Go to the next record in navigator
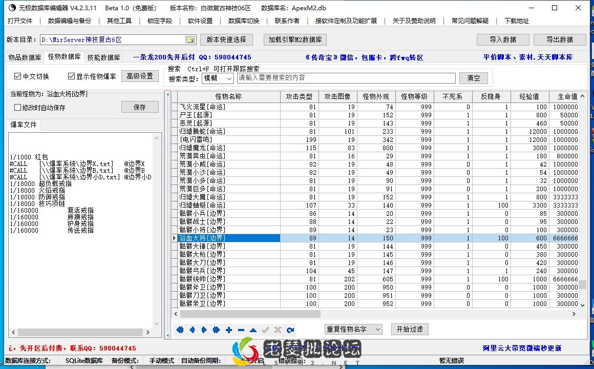Viewport: 594px width, 369px height. [204, 330]
